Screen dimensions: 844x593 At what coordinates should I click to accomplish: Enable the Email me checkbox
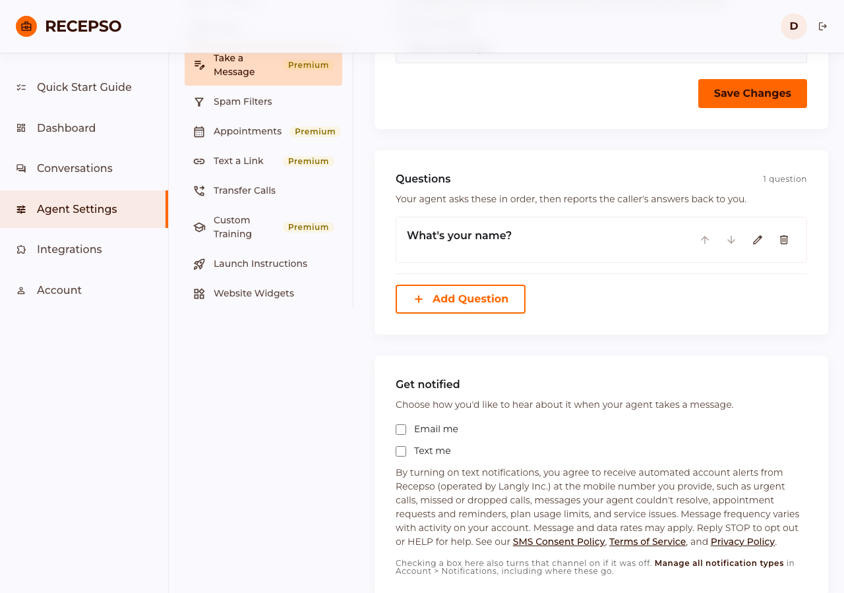click(401, 430)
